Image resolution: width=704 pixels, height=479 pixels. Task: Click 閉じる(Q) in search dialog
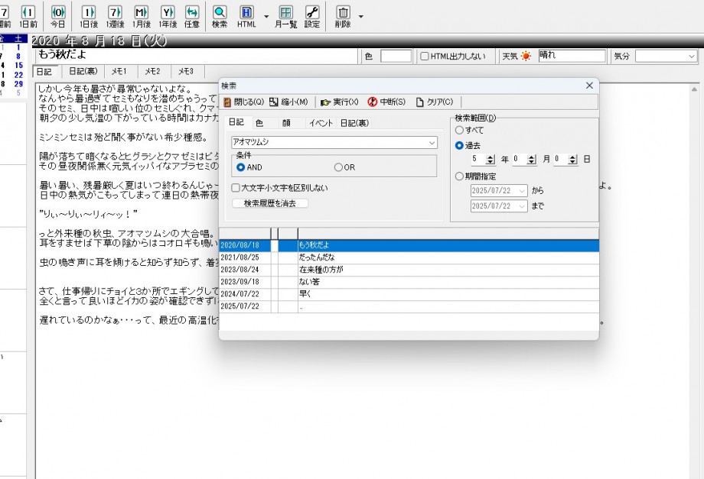click(243, 102)
